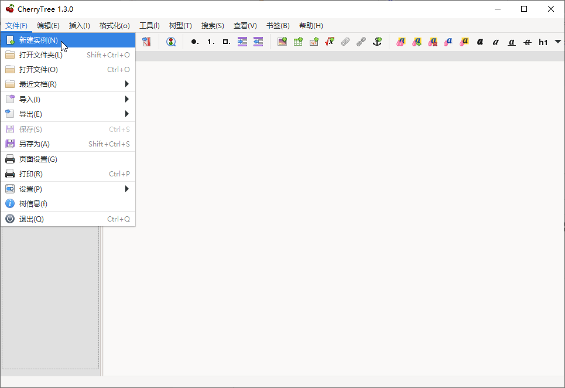Open 页面设置(G) from the menu
This screenshot has width=565, height=388.
(68, 159)
